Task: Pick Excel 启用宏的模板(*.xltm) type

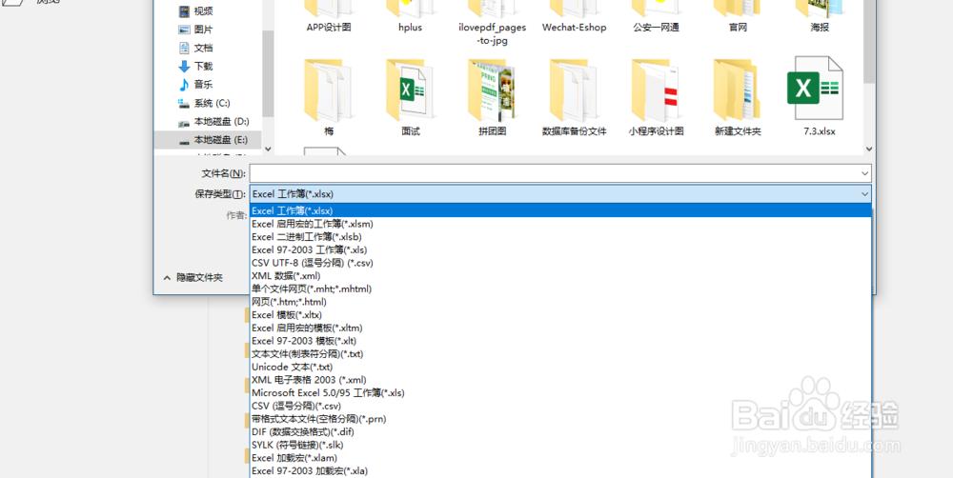Action: (560, 328)
